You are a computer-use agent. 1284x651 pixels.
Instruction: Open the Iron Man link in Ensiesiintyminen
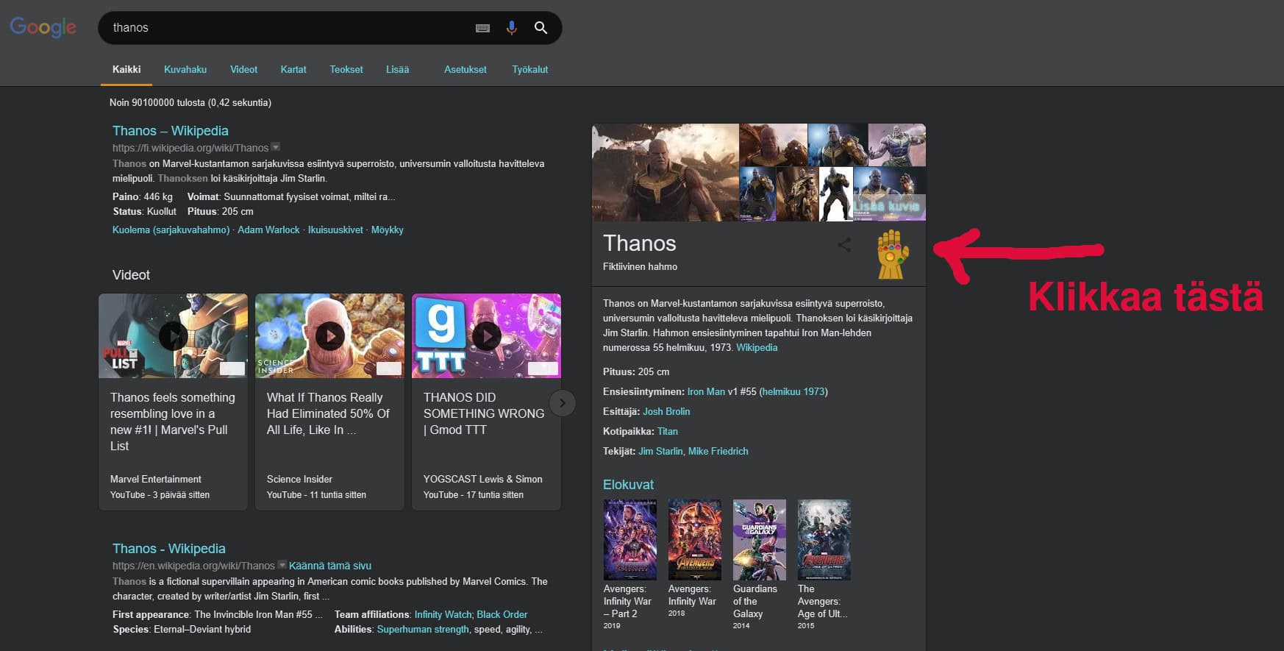click(x=706, y=391)
